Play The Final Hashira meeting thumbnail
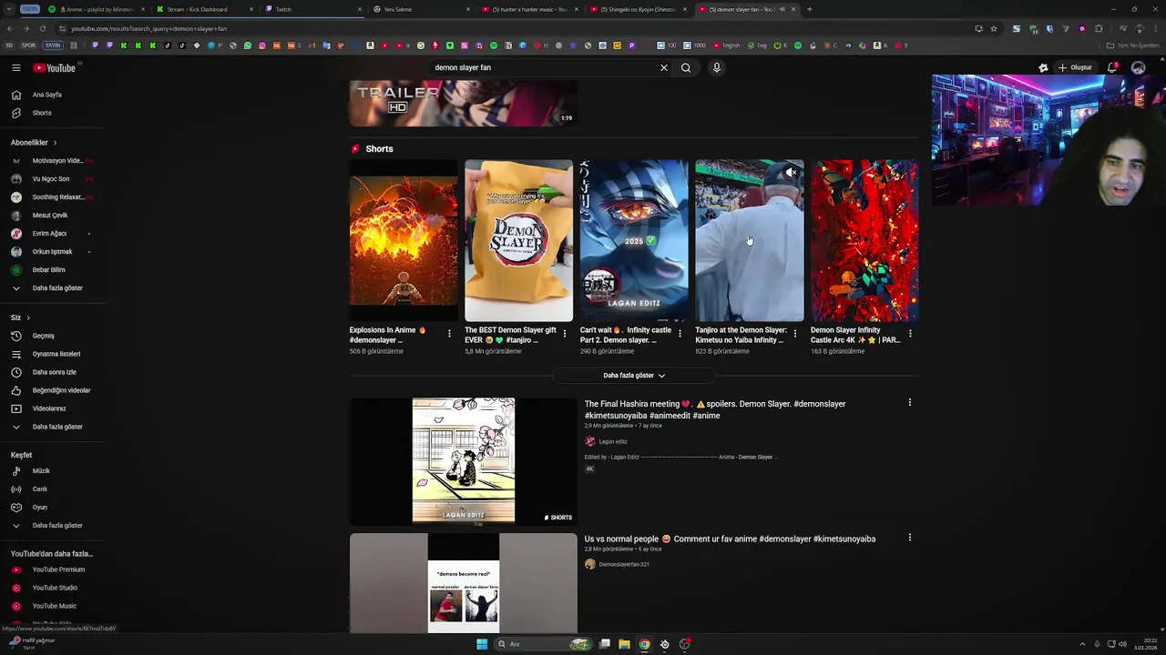Screen dimensions: 1166x655 coord(463,461)
